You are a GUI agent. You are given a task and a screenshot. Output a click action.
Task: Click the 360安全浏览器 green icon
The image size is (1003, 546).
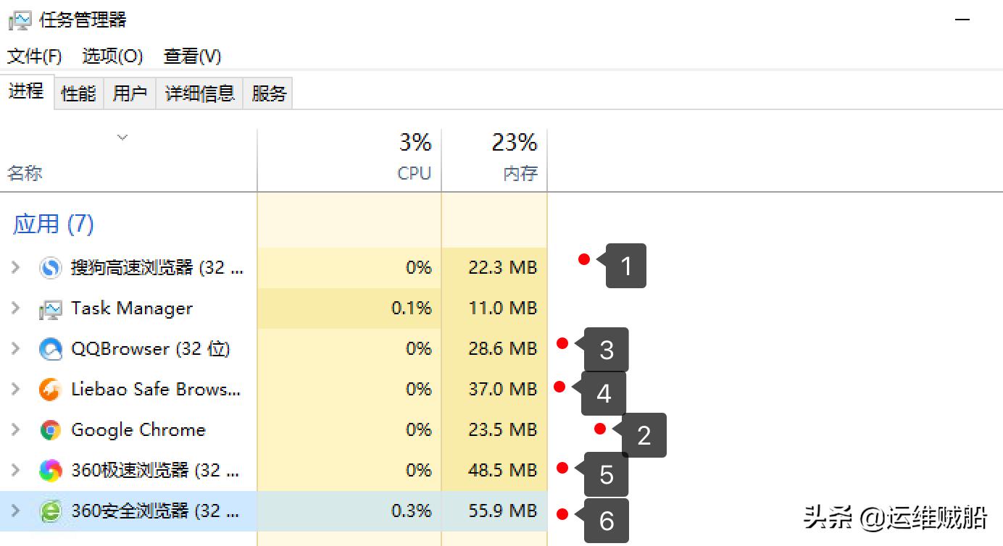click(51, 511)
